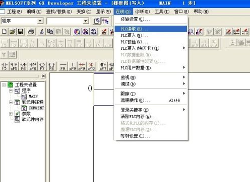Collapse the 工程未设置 root tree node
Viewport: 250px width, 182px height.
4,85
